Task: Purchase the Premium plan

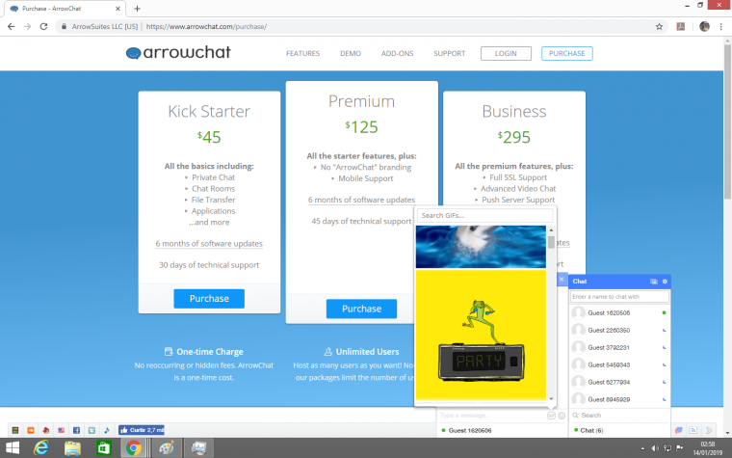Action: pos(361,309)
